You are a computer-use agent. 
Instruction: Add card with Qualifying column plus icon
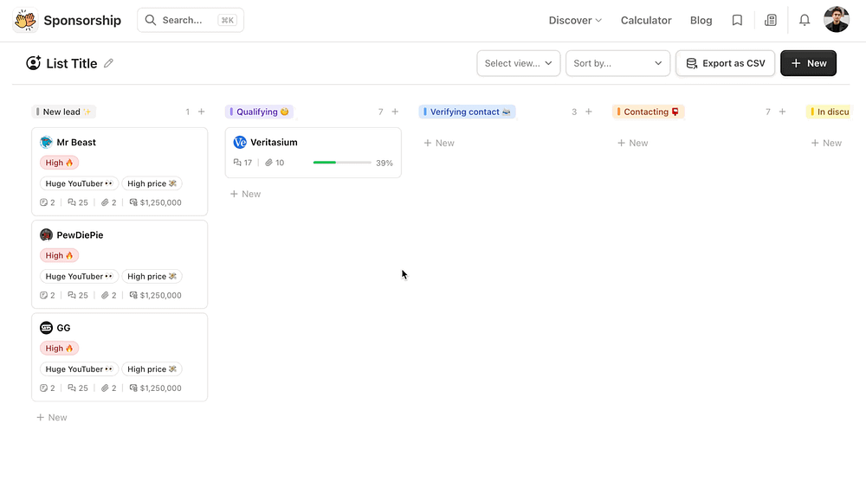[395, 112]
